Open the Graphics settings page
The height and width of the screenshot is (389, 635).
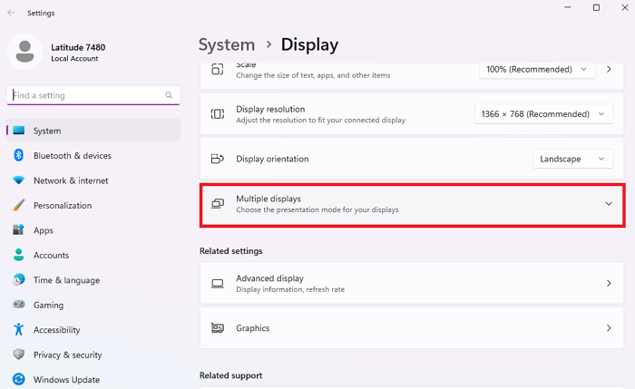[412, 328]
